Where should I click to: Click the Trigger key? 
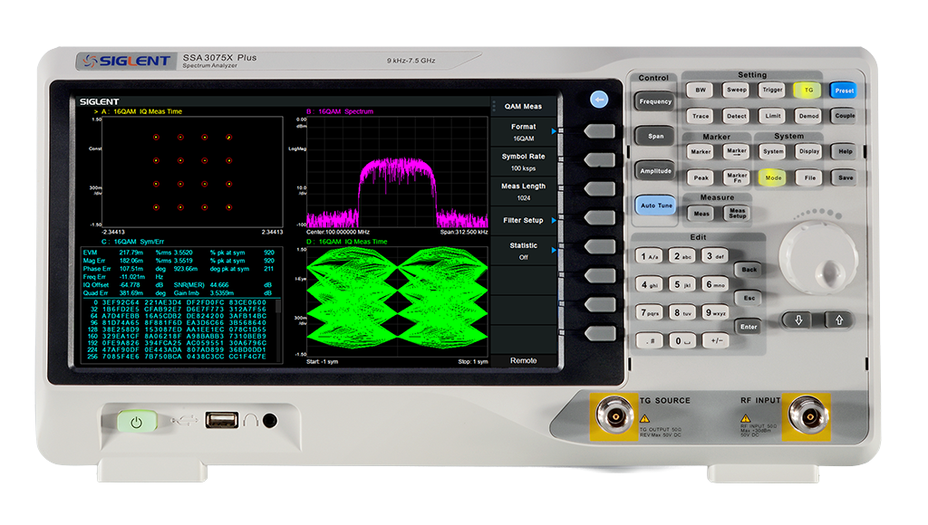click(x=772, y=90)
